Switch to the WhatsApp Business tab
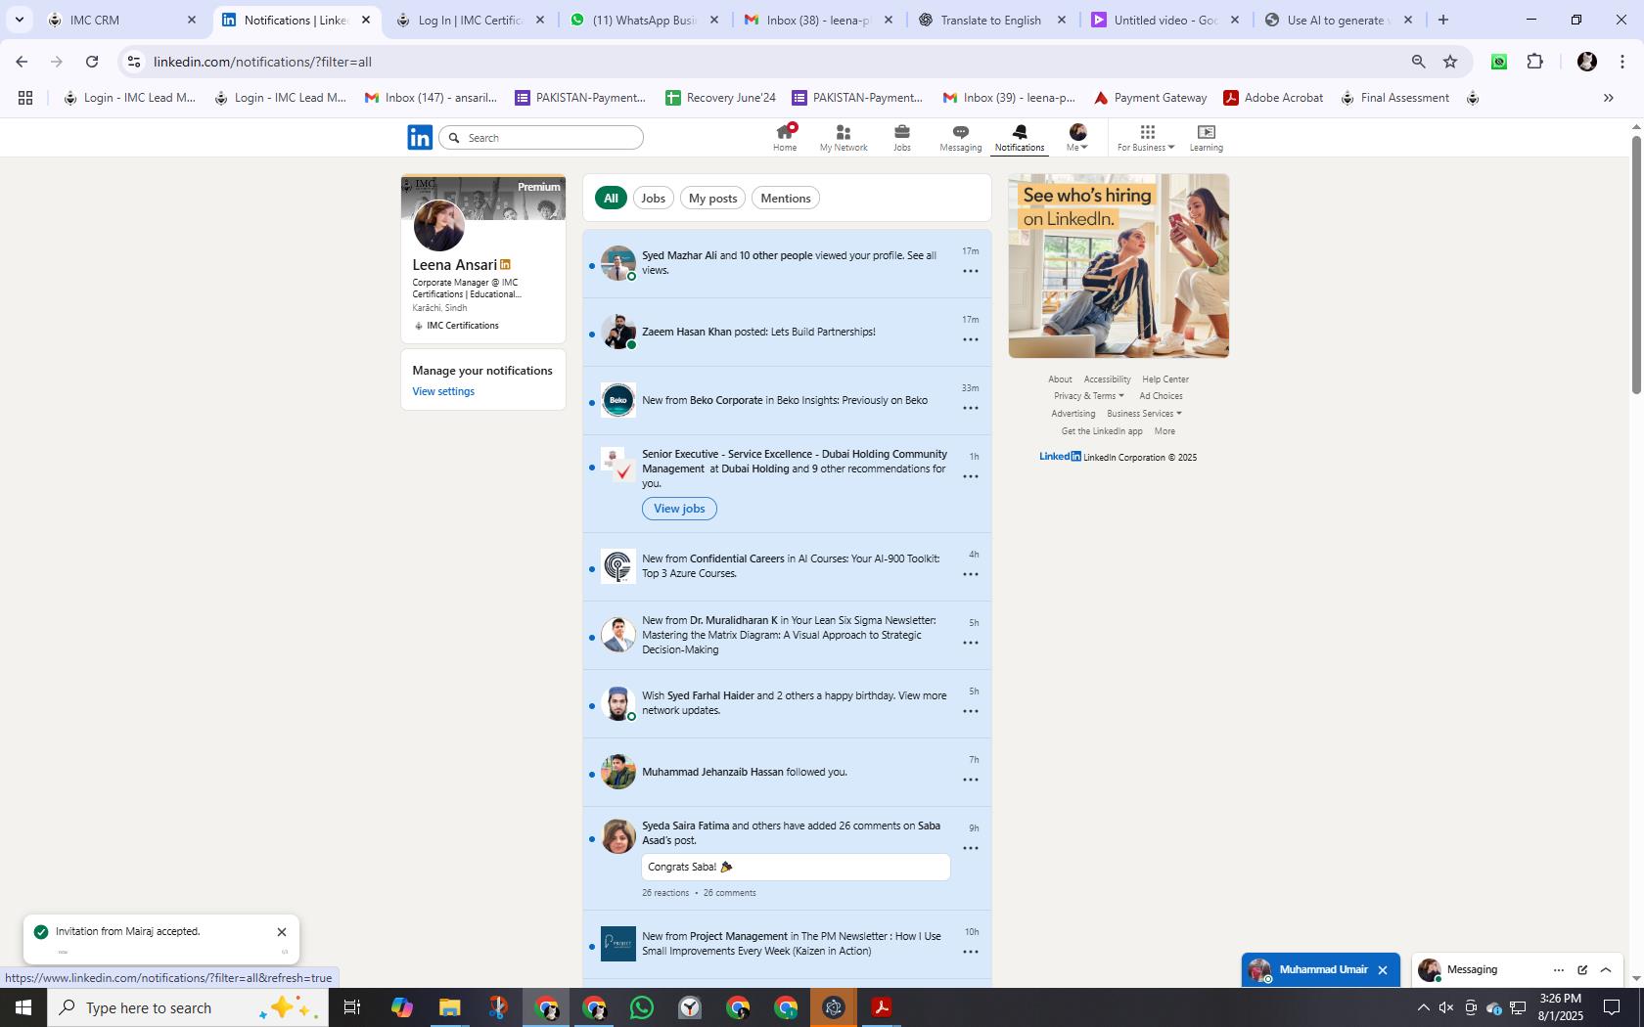This screenshot has width=1644, height=1027. pos(646,20)
